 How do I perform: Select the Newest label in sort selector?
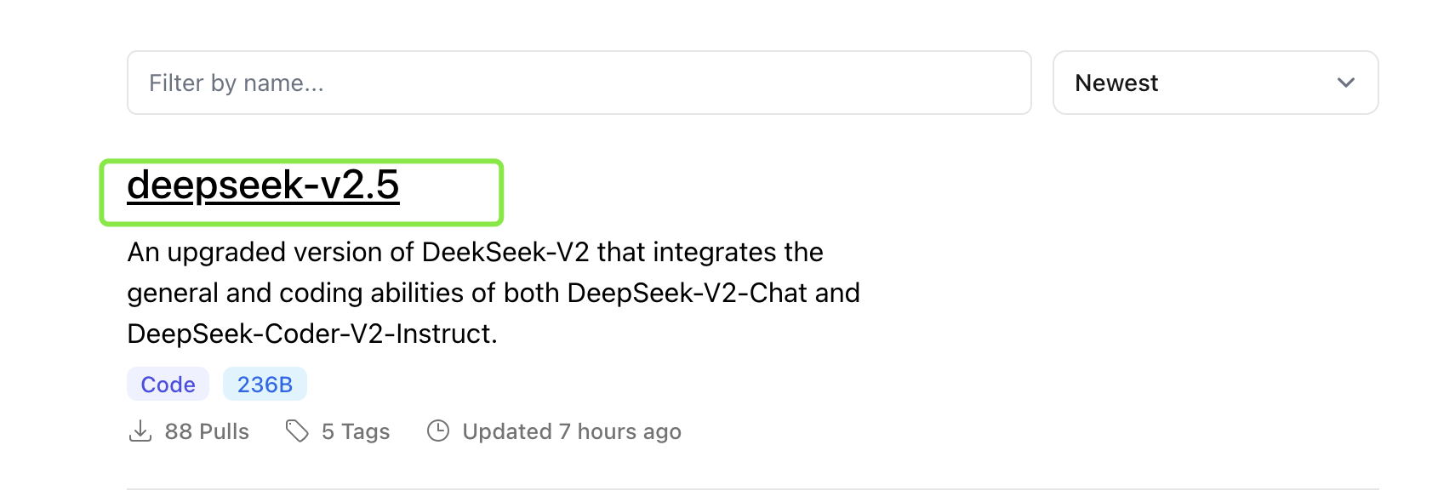point(1116,83)
